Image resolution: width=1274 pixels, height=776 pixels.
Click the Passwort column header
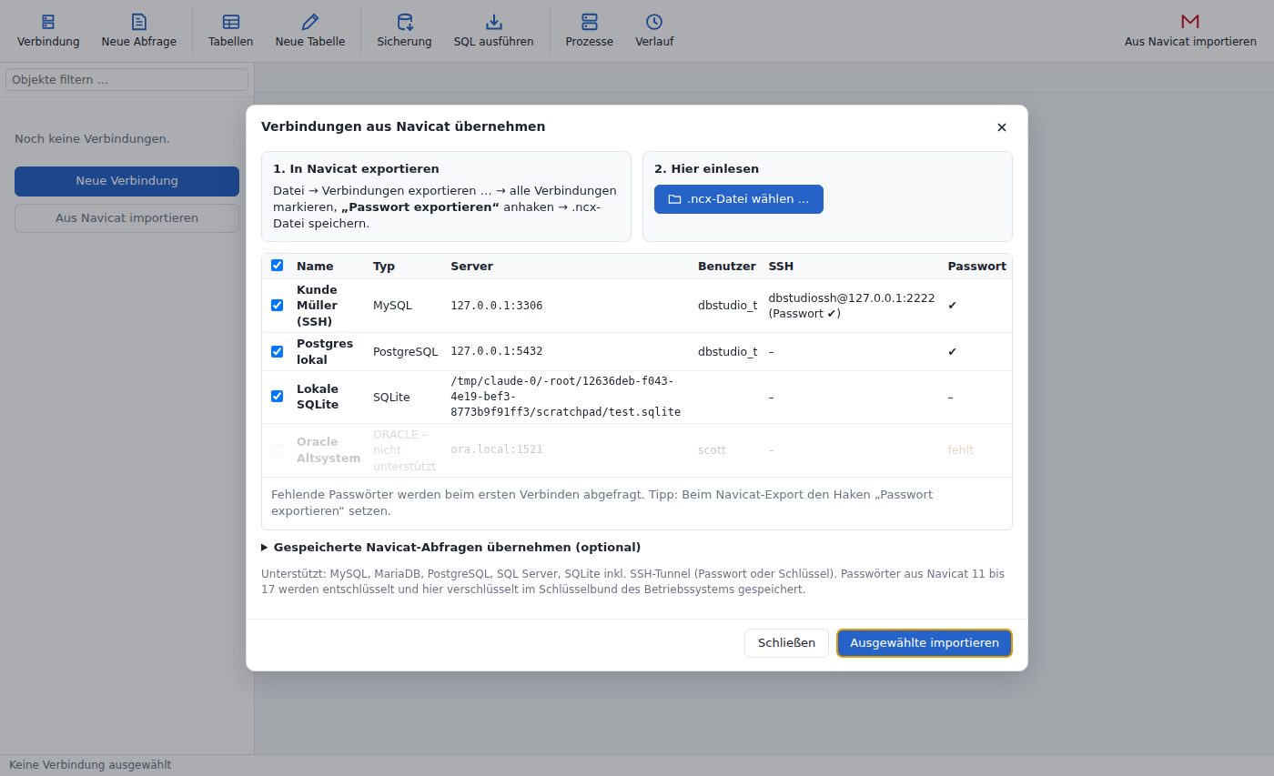(976, 267)
